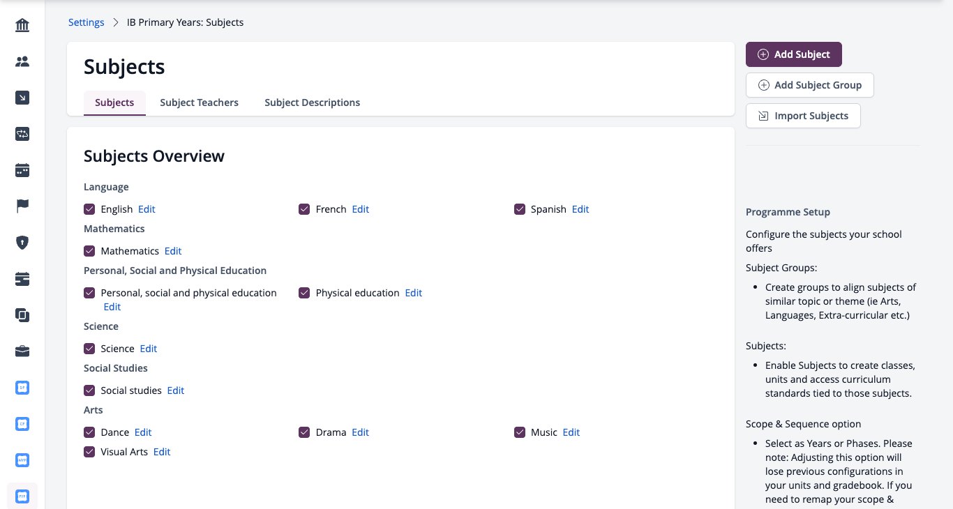Edit the Dance subject
Image resolution: width=953 pixels, height=509 pixels.
[143, 432]
